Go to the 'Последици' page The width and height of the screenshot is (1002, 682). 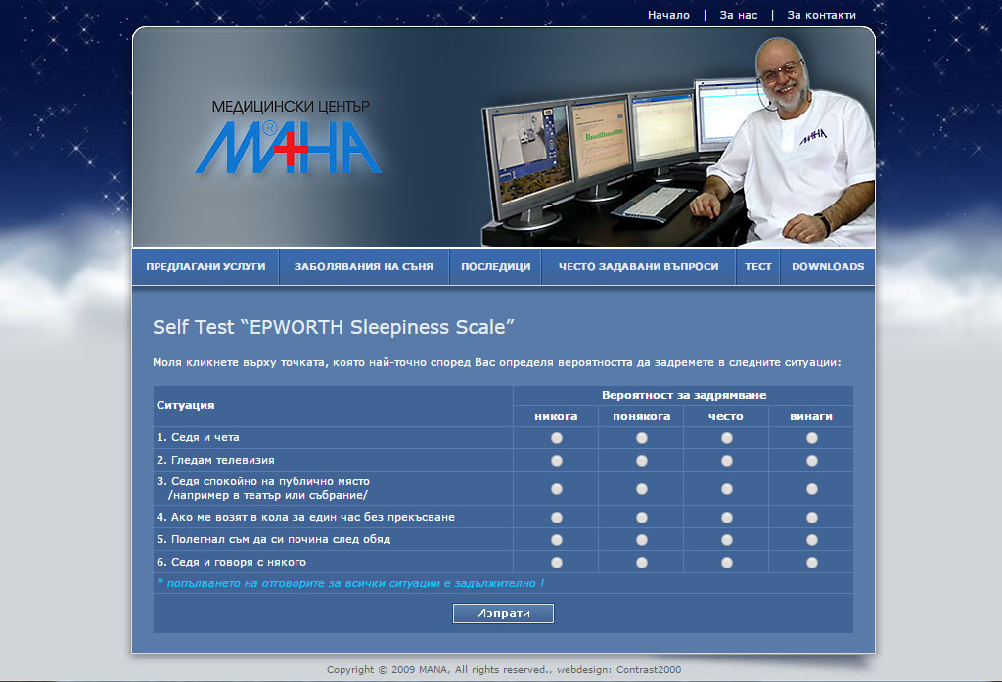(x=495, y=267)
